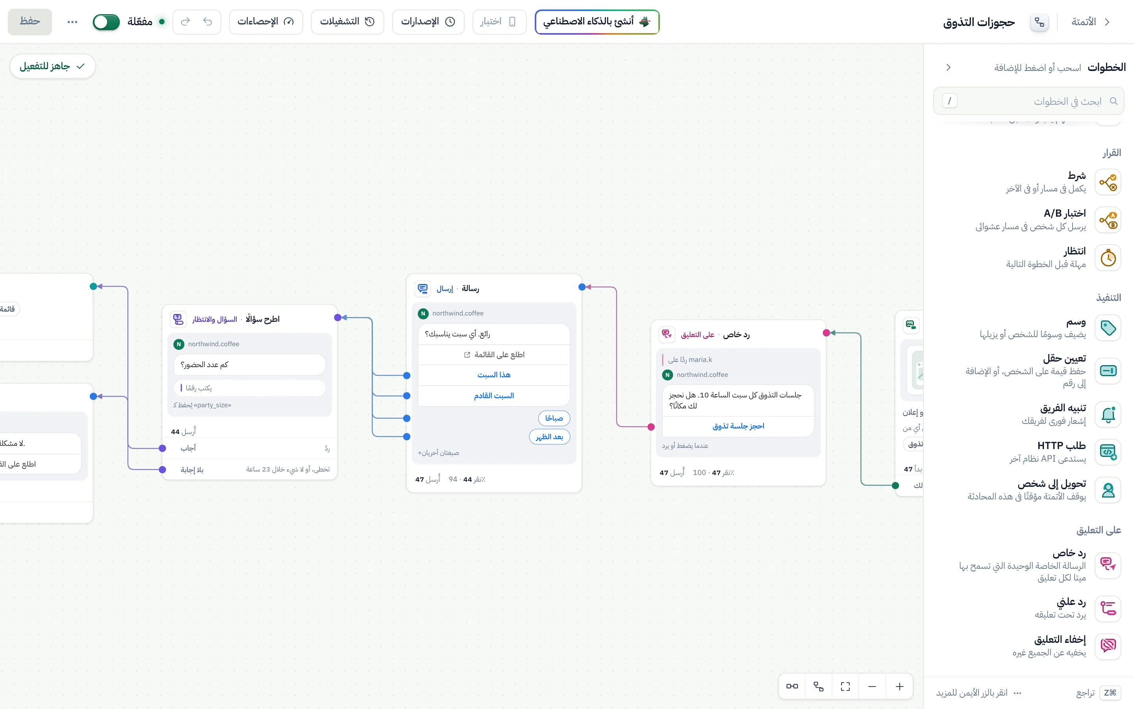Click the redo arrow in top toolbar

coord(185,22)
